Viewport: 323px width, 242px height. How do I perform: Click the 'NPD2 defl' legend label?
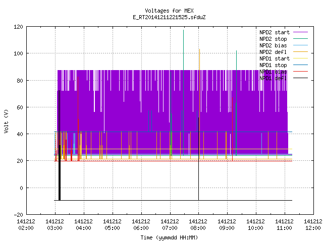click(273, 52)
